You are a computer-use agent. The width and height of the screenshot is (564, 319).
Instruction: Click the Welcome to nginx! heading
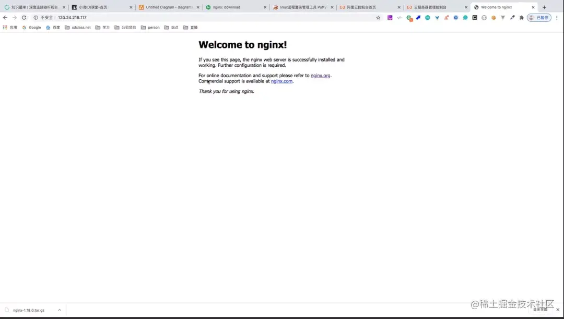[242, 44]
